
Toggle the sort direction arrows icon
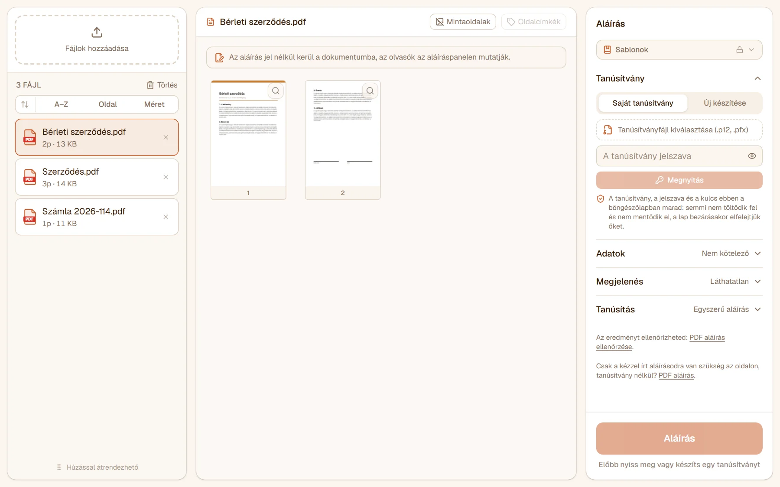tap(25, 104)
